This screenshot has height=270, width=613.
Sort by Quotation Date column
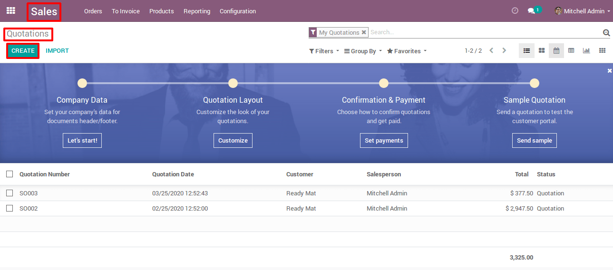[173, 174]
